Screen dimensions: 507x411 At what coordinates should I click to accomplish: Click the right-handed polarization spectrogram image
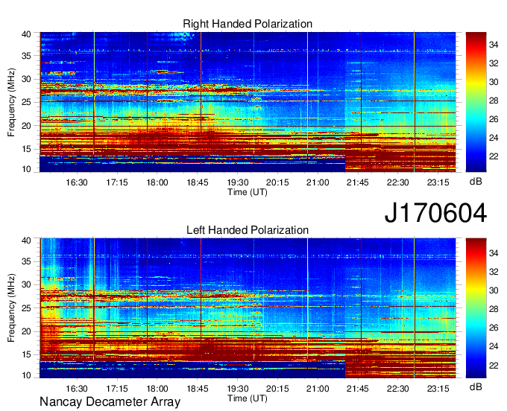[x=248, y=102]
